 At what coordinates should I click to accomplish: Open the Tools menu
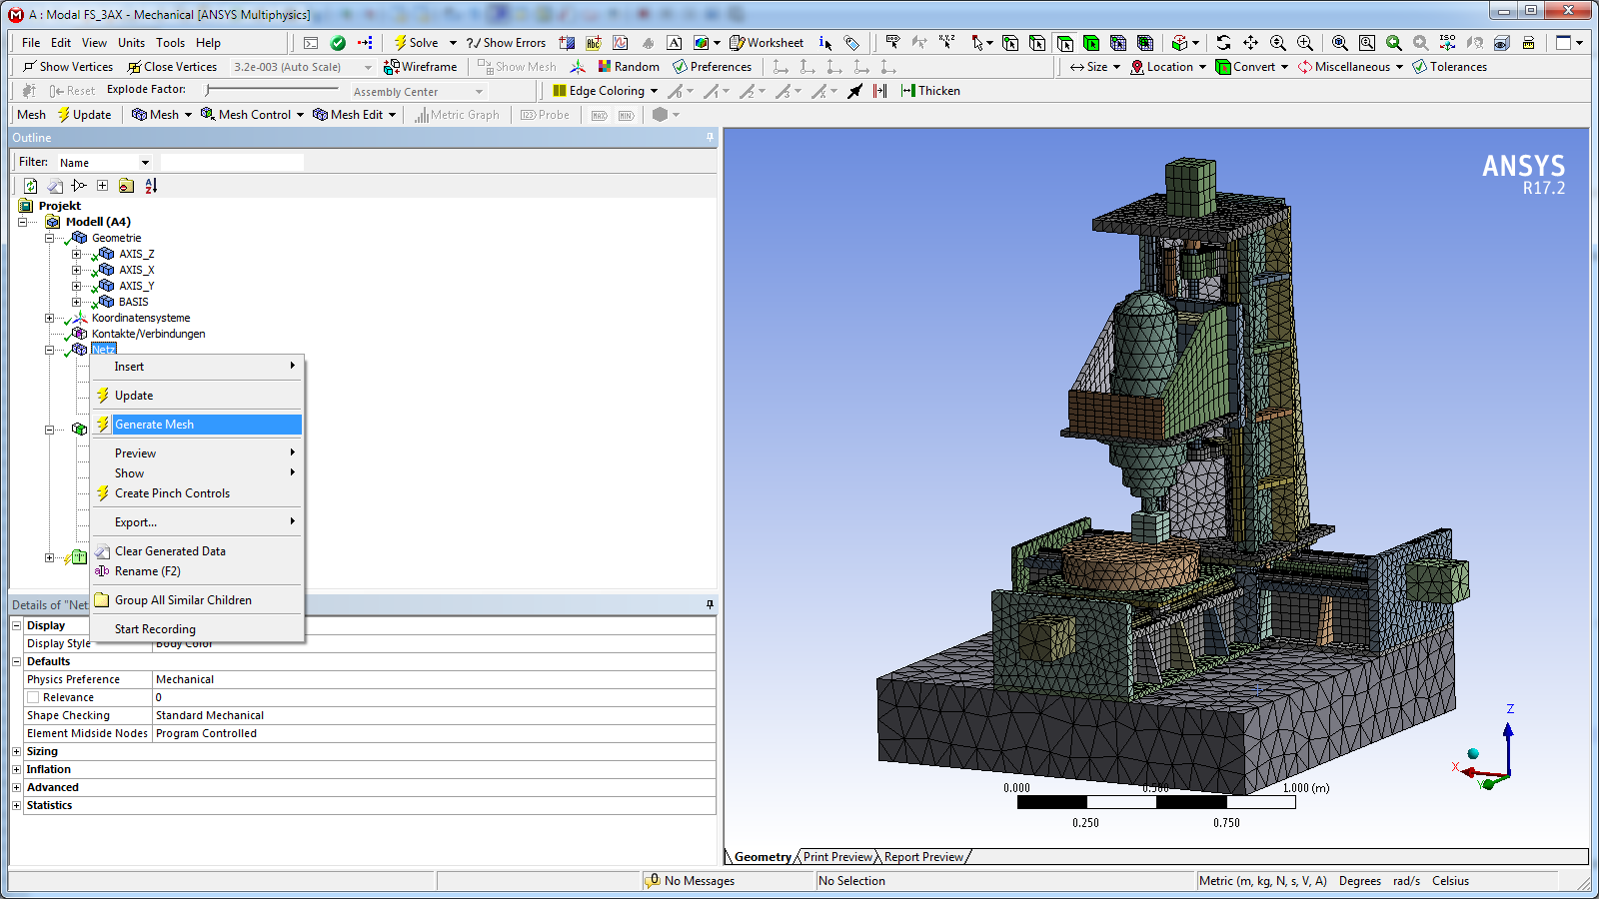[x=170, y=43]
